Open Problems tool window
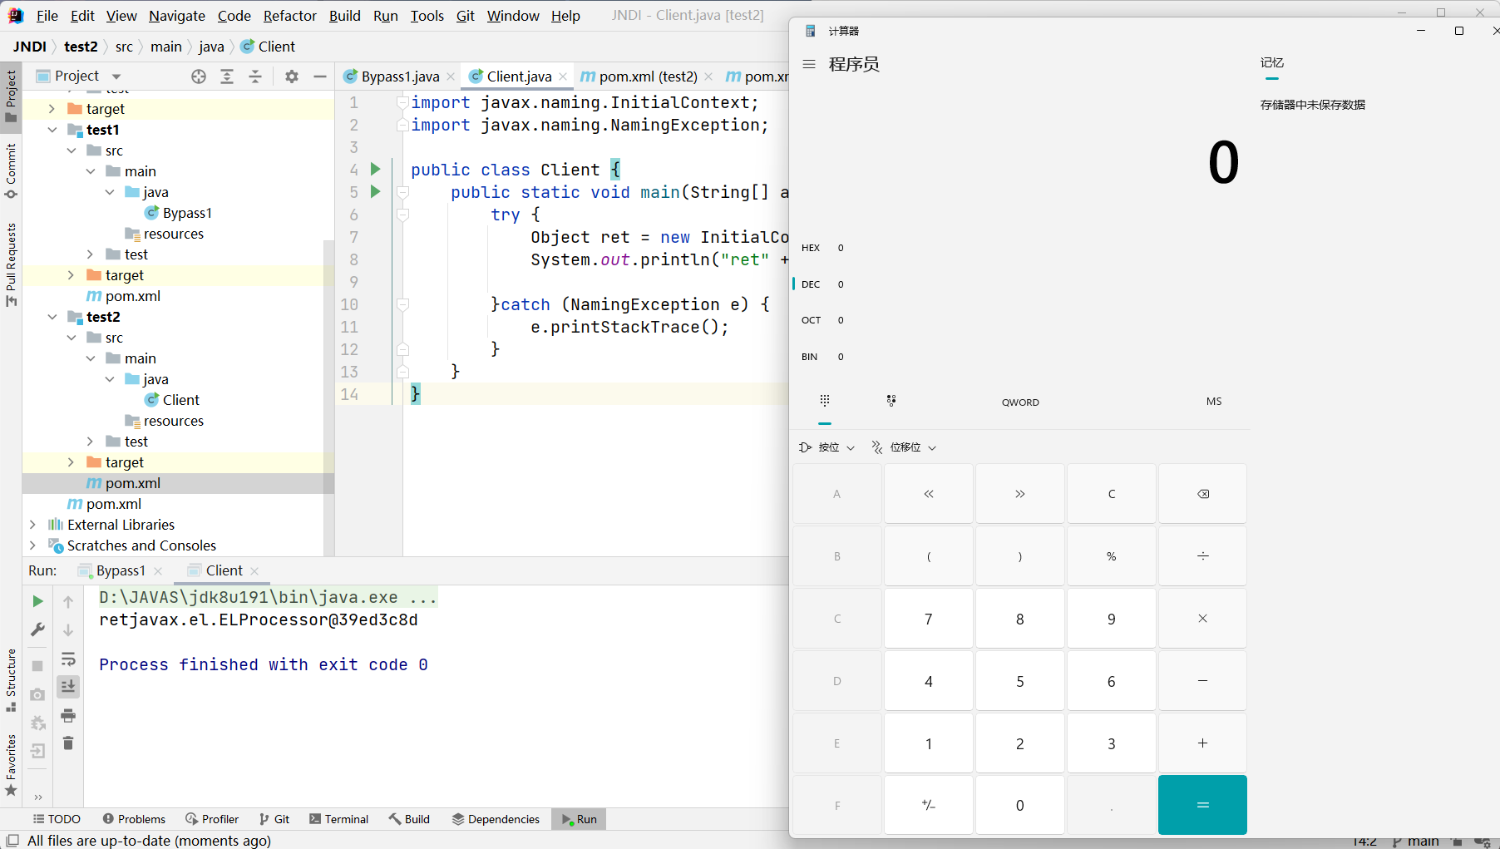The image size is (1500, 849). 134,819
